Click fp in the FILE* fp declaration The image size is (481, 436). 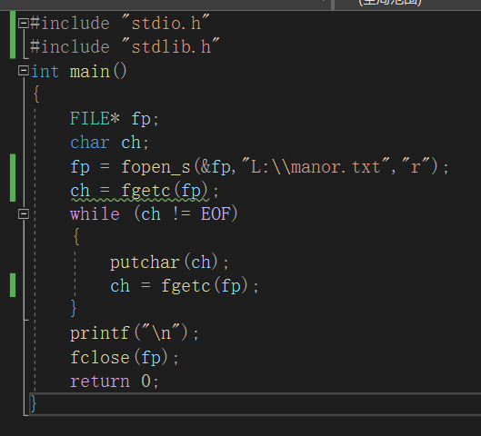tap(141, 119)
